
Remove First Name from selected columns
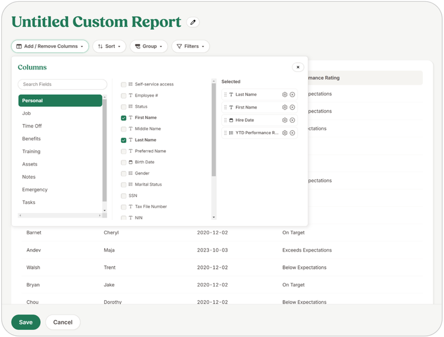pyautogui.click(x=292, y=107)
